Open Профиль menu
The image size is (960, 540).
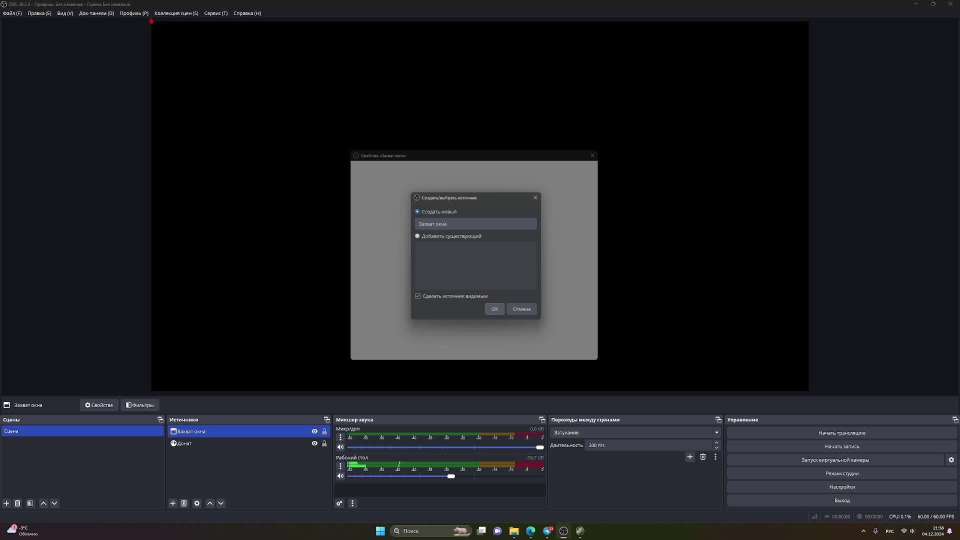(134, 13)
